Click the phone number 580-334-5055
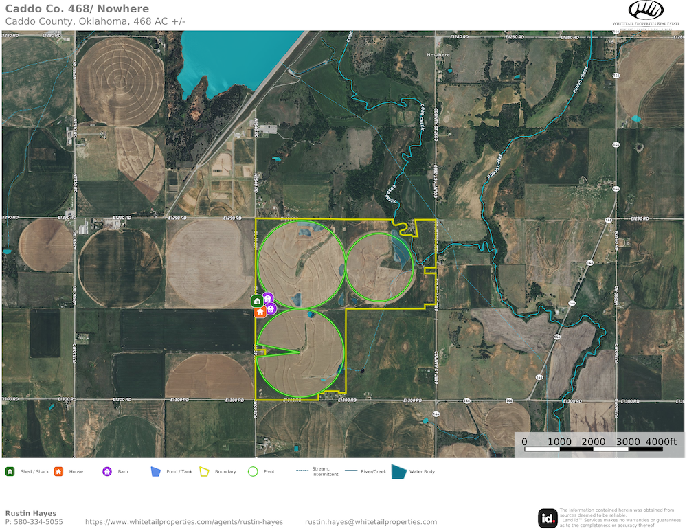 pyautogui.click(x=34, y=522)
